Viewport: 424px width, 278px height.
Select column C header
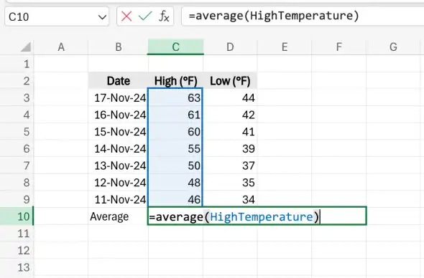point(176,47)
